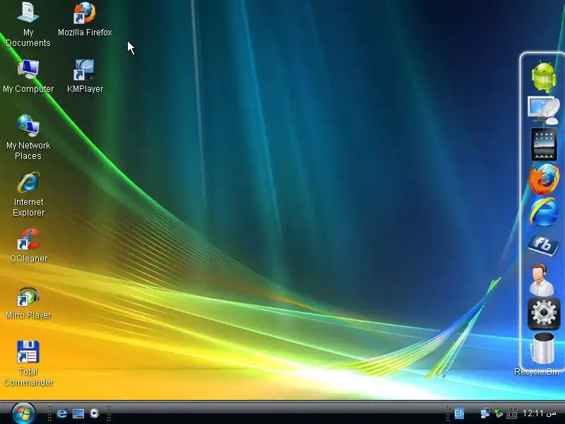This screenshot has height=424, width=565.
Task: Open Windows Media Player from Quick Launch
Action: tap(95, 413)
